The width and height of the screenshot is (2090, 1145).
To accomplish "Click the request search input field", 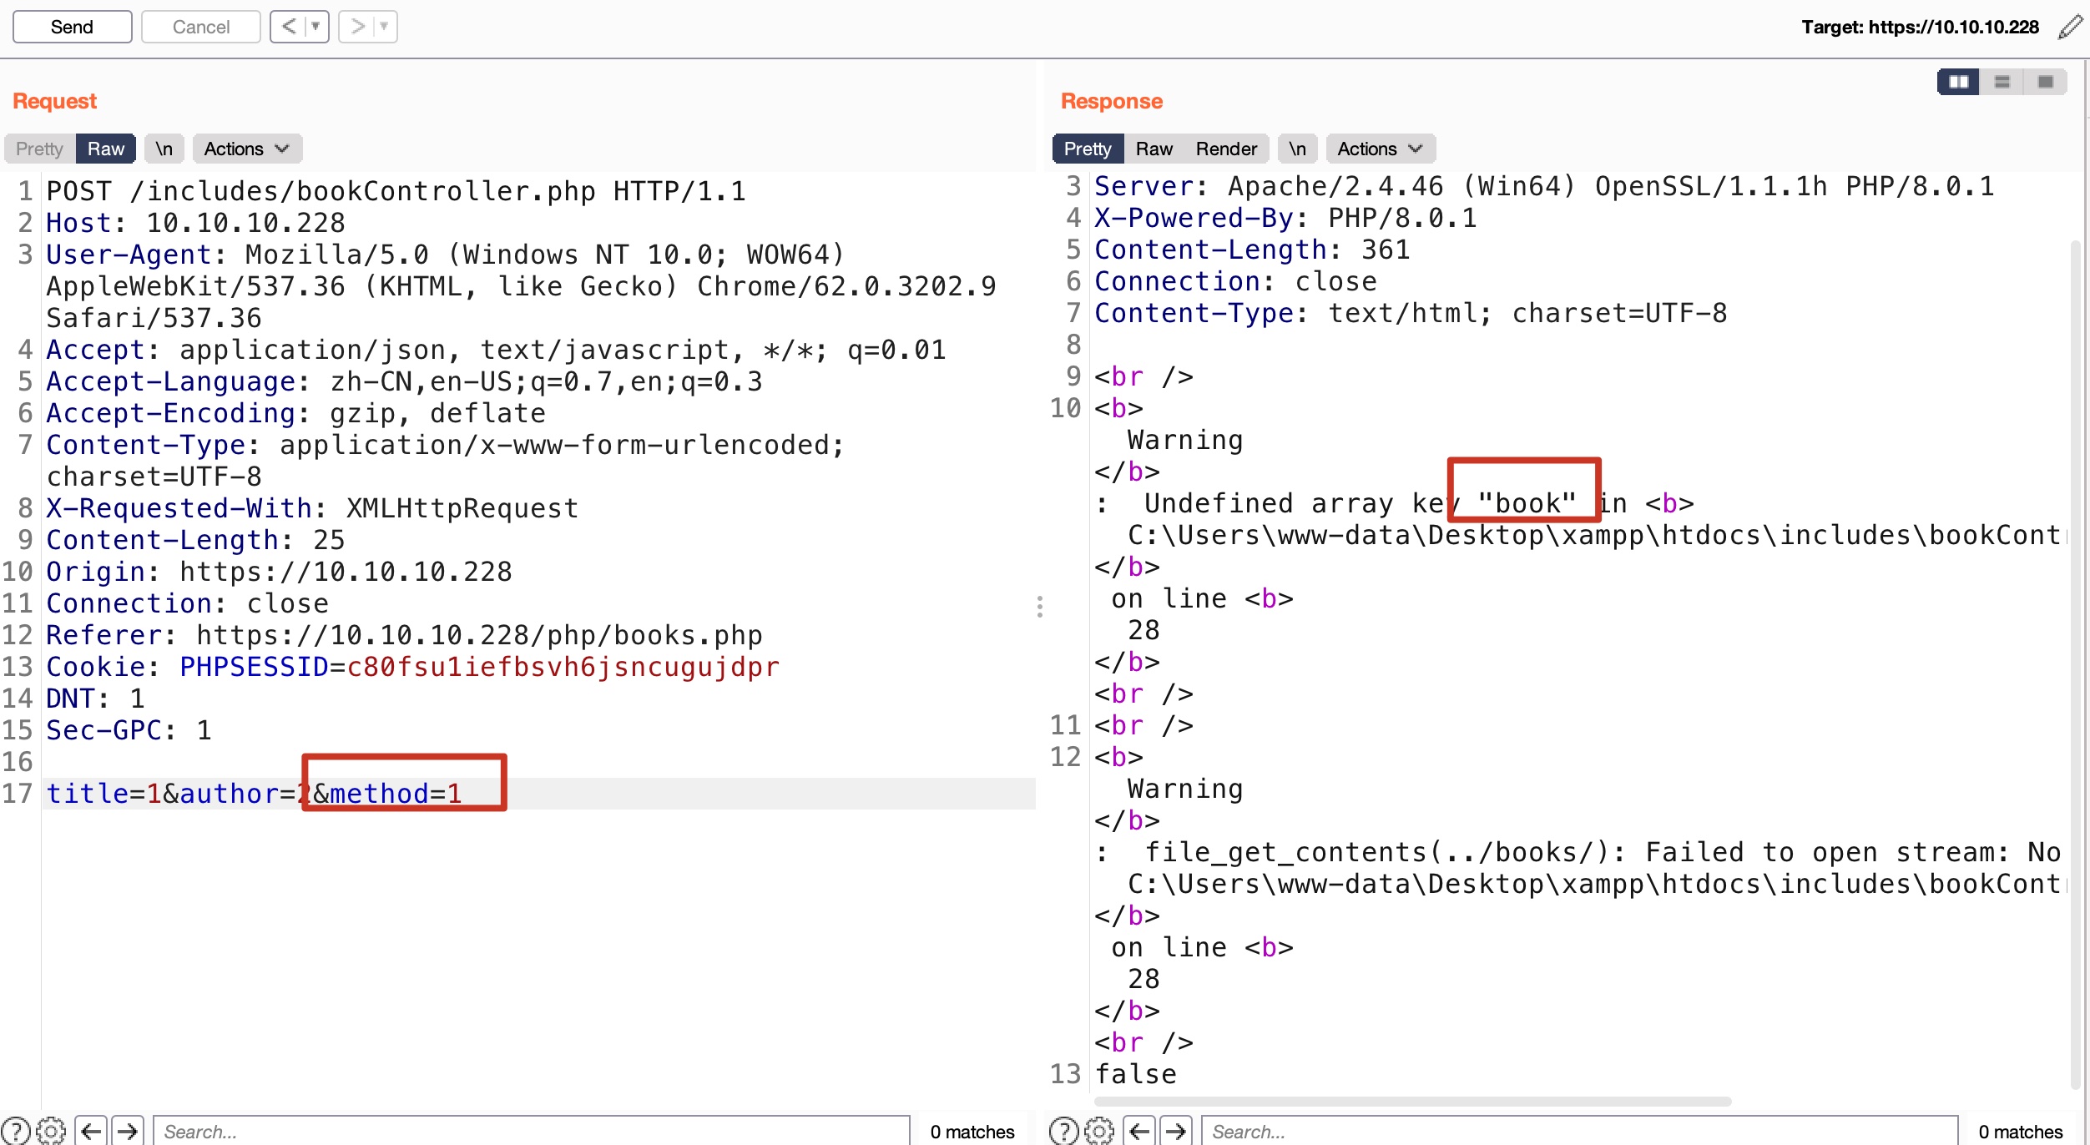I will tap(531, 1131).
